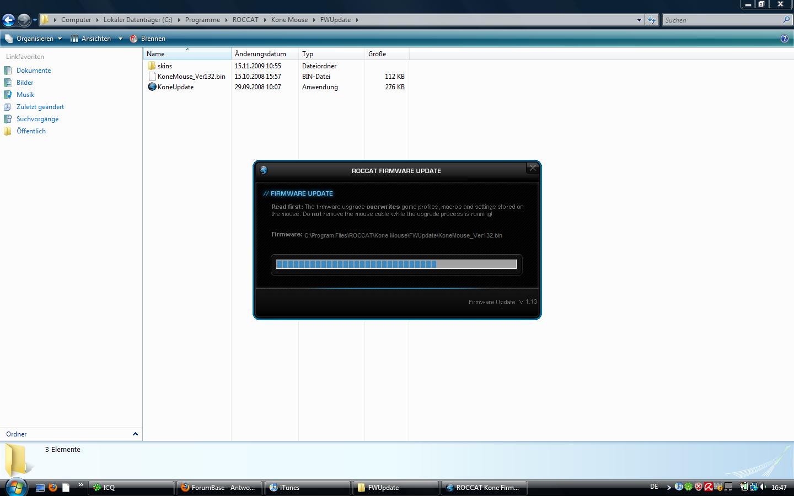Viewport: 794px width, 496px height.
Task: Open Suchvorgänge favorite link
Action: [x=37, y=119]
